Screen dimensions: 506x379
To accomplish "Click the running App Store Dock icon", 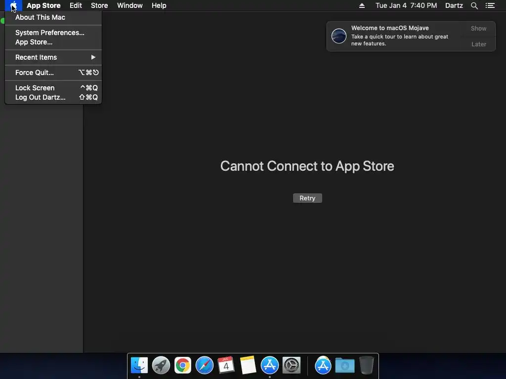I will (x=269, y=365).
